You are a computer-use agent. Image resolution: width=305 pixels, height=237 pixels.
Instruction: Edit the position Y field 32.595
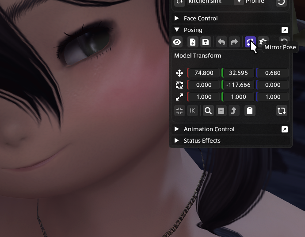(x=238, y=73)
